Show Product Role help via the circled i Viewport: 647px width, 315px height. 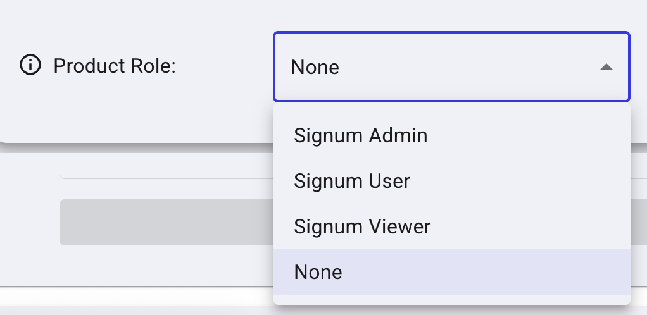(x=30, y=65)
